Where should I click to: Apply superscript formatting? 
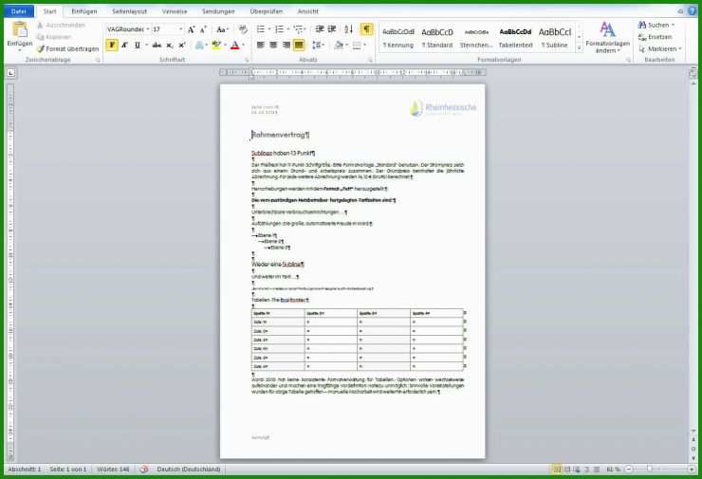pos(182,46)
